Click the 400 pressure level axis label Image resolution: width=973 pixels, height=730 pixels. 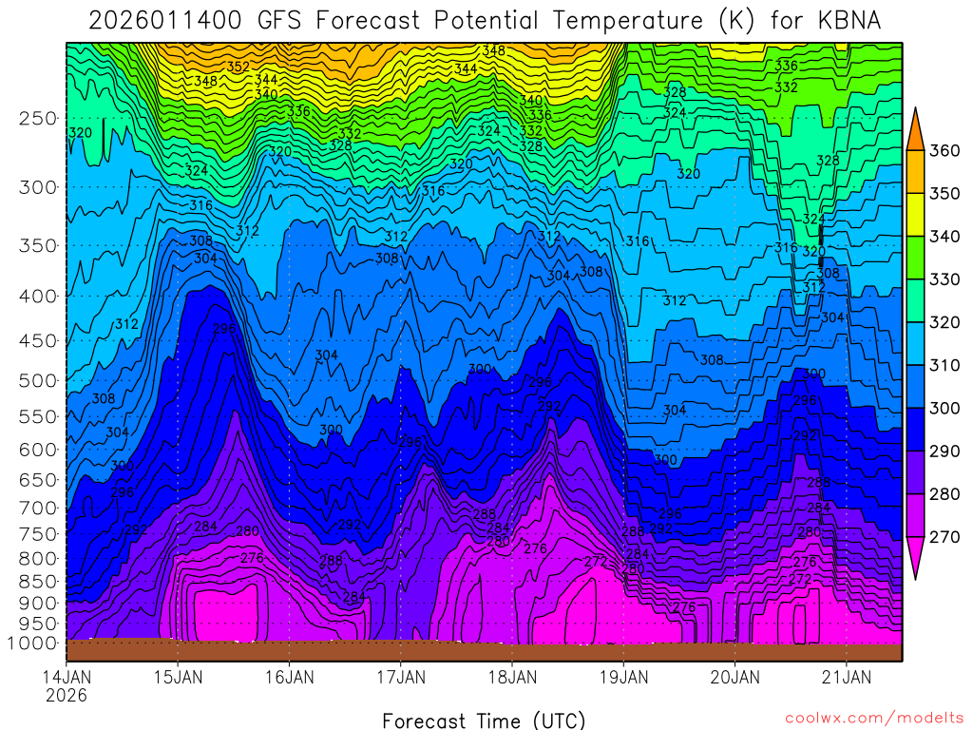(38, 297)
